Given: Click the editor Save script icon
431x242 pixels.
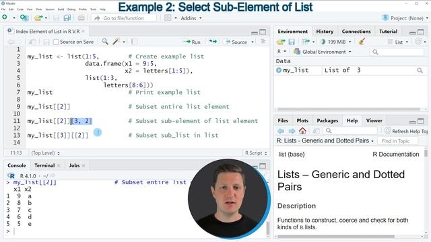Looking at the screenshot, I should point(46,42).
